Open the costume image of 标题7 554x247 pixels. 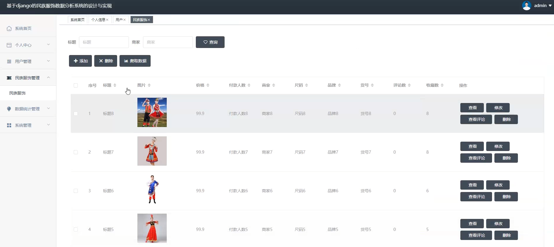click(152, 151)
